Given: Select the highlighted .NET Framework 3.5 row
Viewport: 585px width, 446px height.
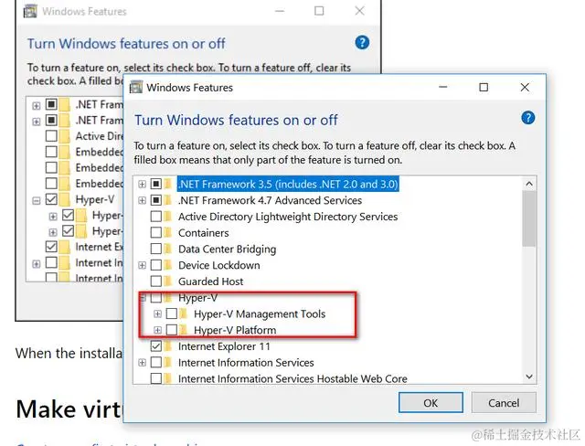Looking at the screenshot, I should [x=288, y=185].
